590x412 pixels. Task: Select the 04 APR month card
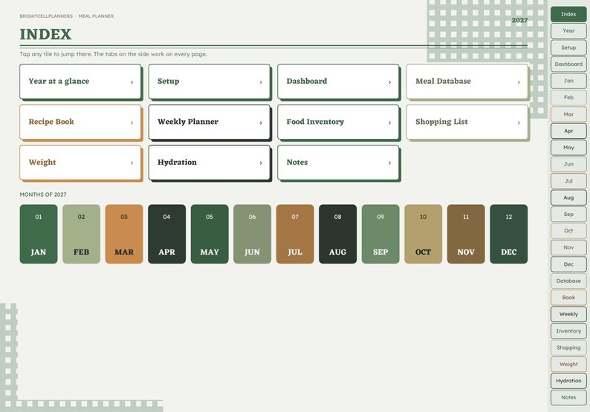[166, 234]
